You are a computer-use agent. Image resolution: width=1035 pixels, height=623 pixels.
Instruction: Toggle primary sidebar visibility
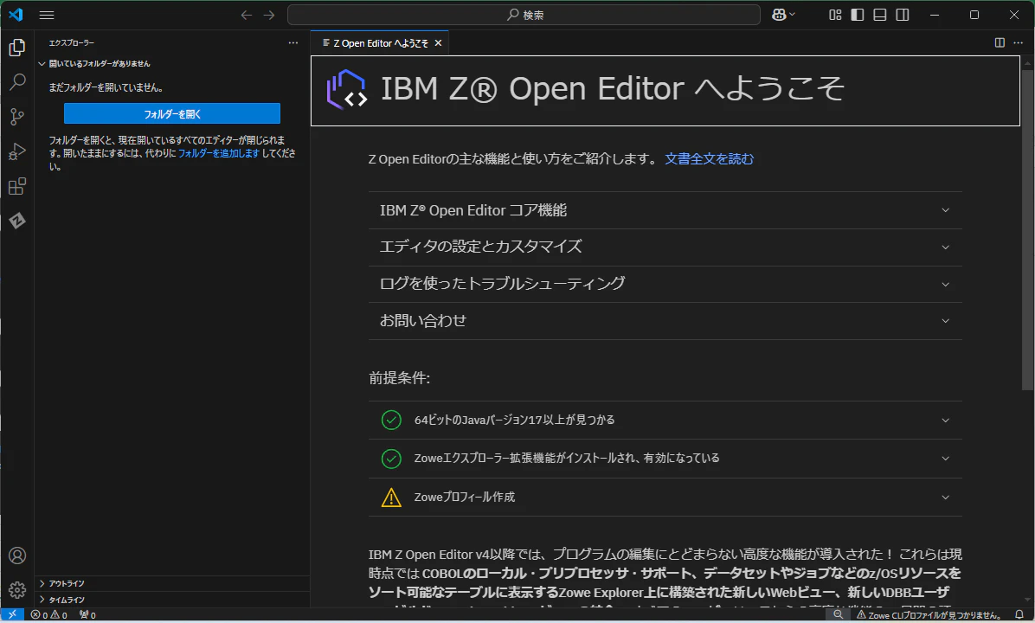point(858,15)
